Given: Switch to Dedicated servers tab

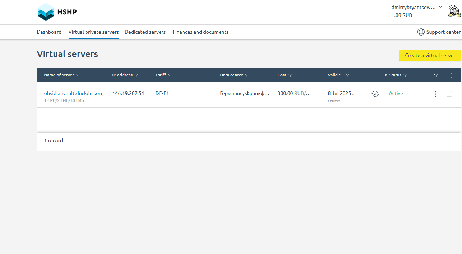Looking at the screenshot, I should click(145, 32).
